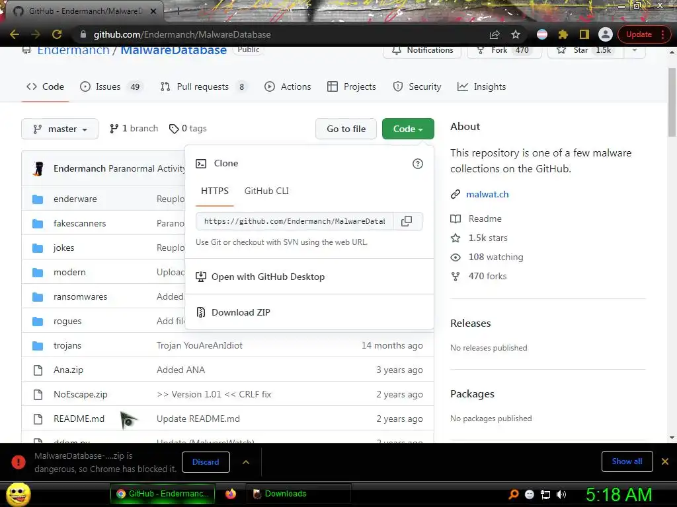Click the search magnifier tray icon
This screenshot has height=507, width=677.
coord(513,494)
